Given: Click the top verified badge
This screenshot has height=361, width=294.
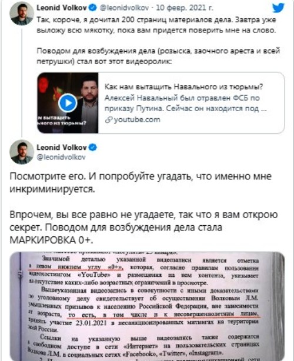Looking at the screenshot, I should (93, 8).
